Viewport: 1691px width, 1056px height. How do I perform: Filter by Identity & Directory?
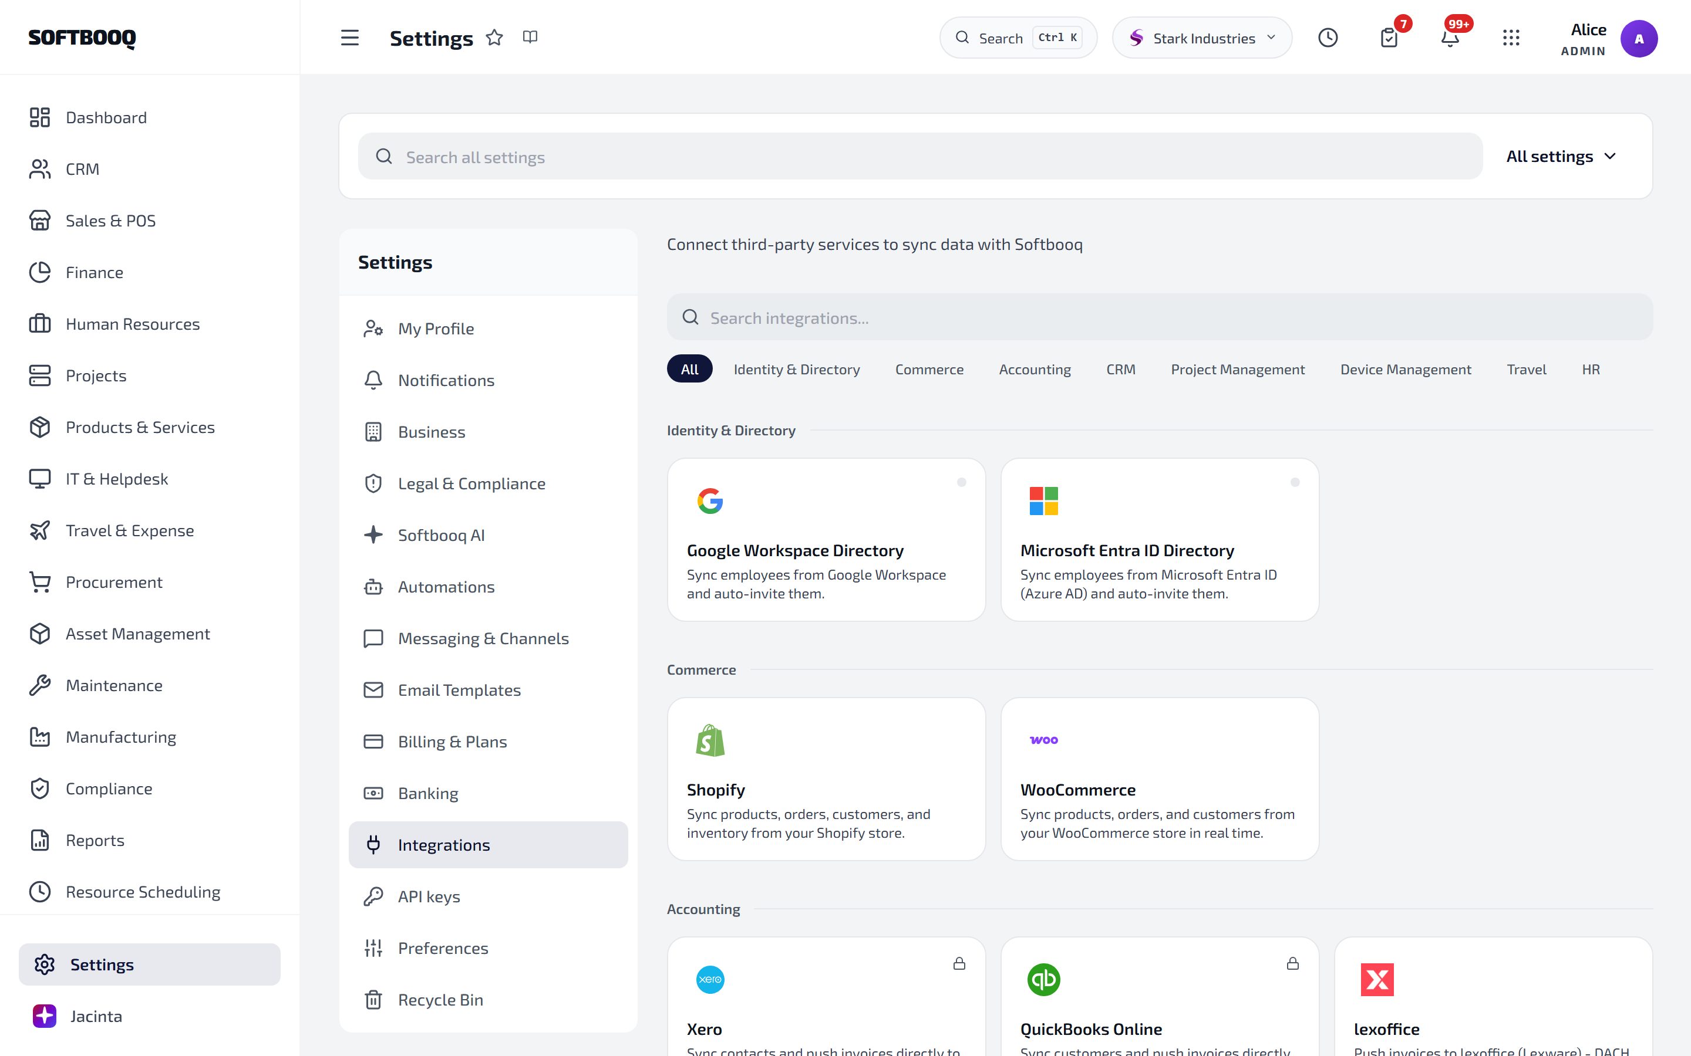(x=797, y=369)
